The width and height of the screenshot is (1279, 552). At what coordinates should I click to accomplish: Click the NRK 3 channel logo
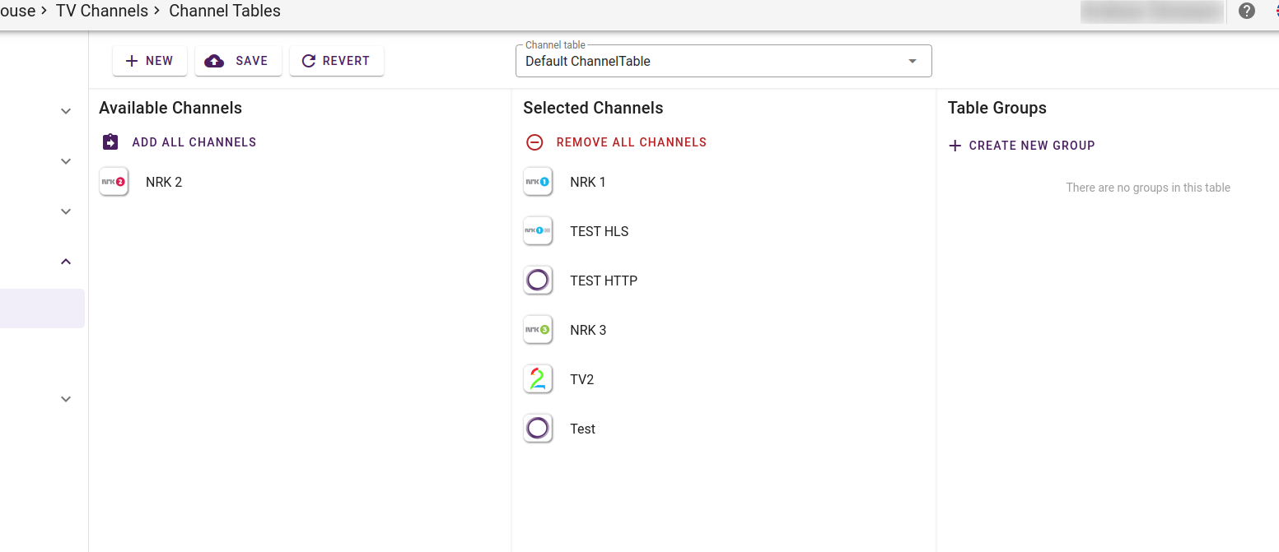[538, 329]
